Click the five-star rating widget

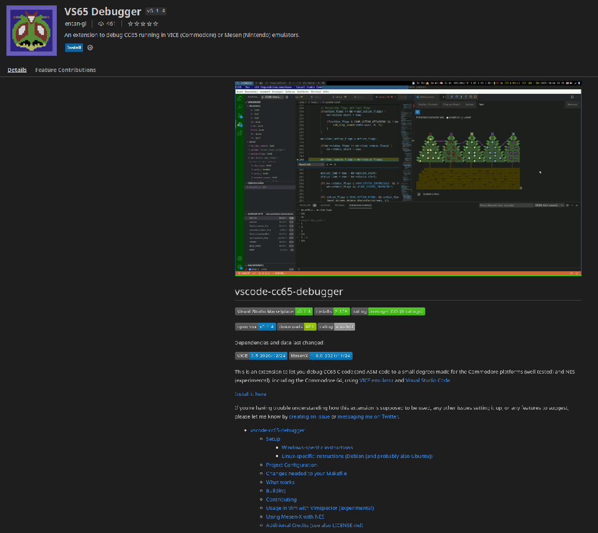point(143,24)
